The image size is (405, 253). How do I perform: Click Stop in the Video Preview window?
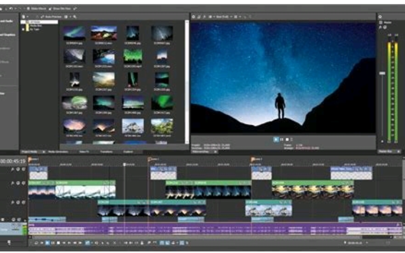click(287, 139)
